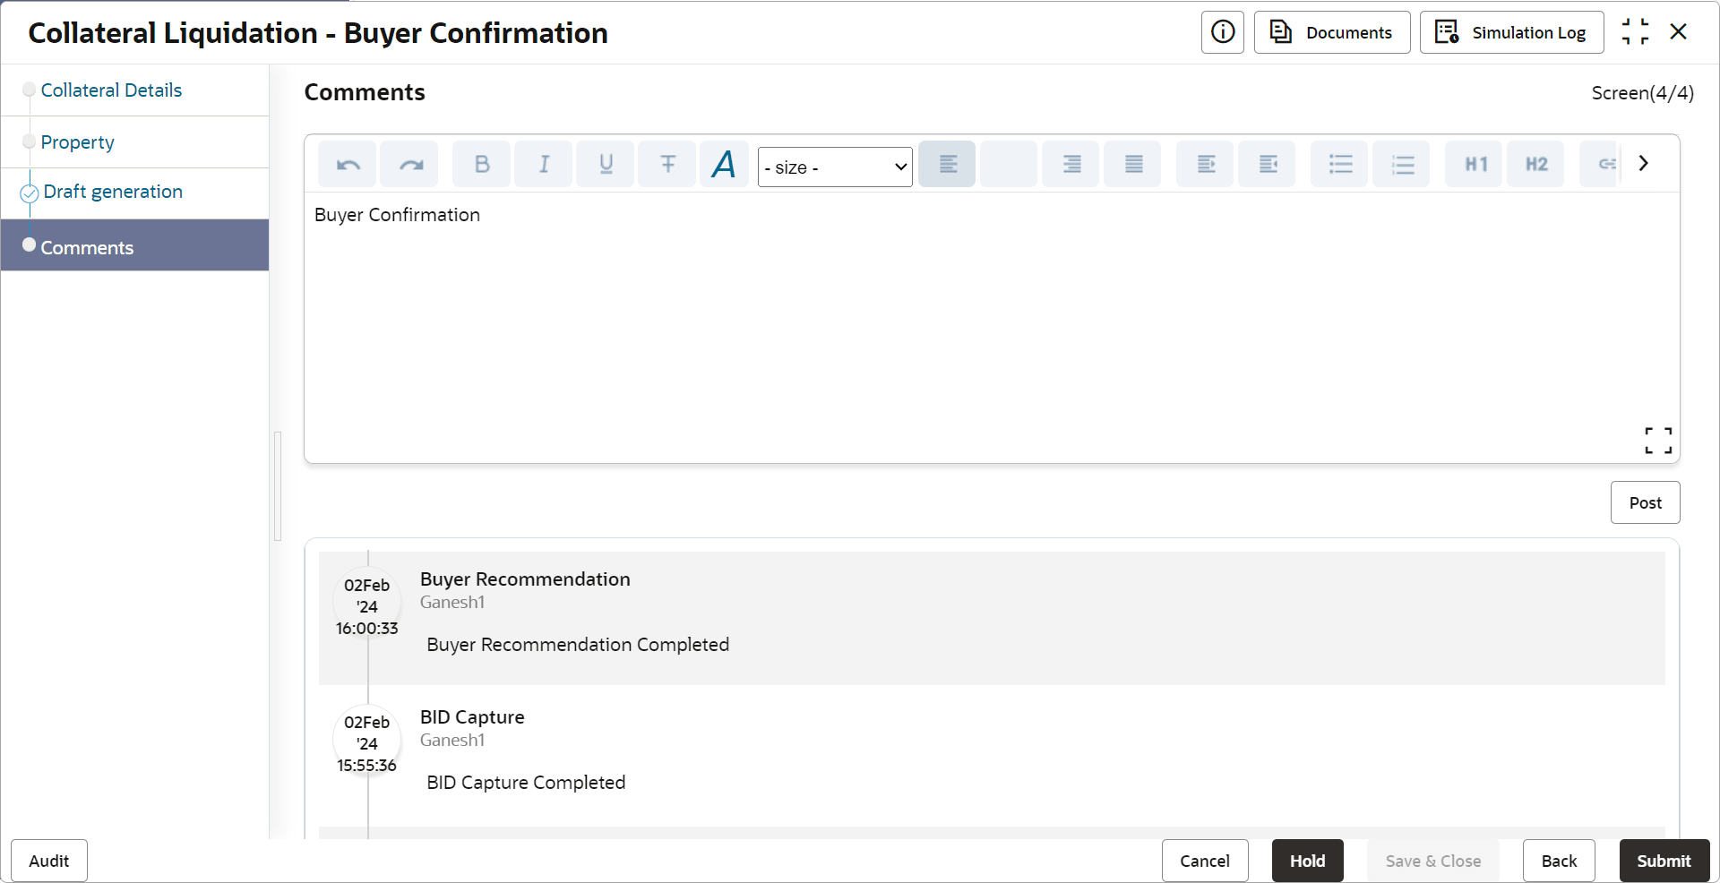Align text to the left

pos(947,164)
